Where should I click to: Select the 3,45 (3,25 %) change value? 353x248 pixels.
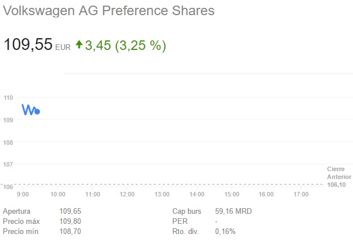[x=126, y=45]
